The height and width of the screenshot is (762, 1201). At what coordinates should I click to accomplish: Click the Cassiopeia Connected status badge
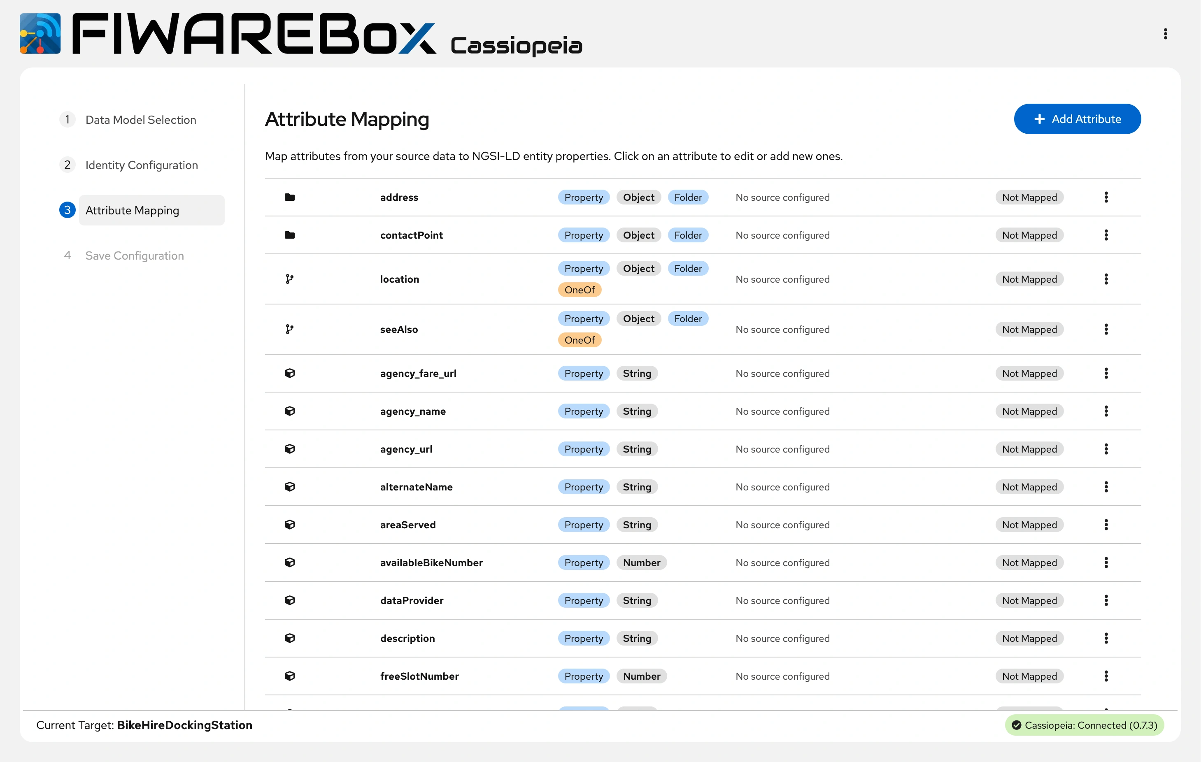1084,725
